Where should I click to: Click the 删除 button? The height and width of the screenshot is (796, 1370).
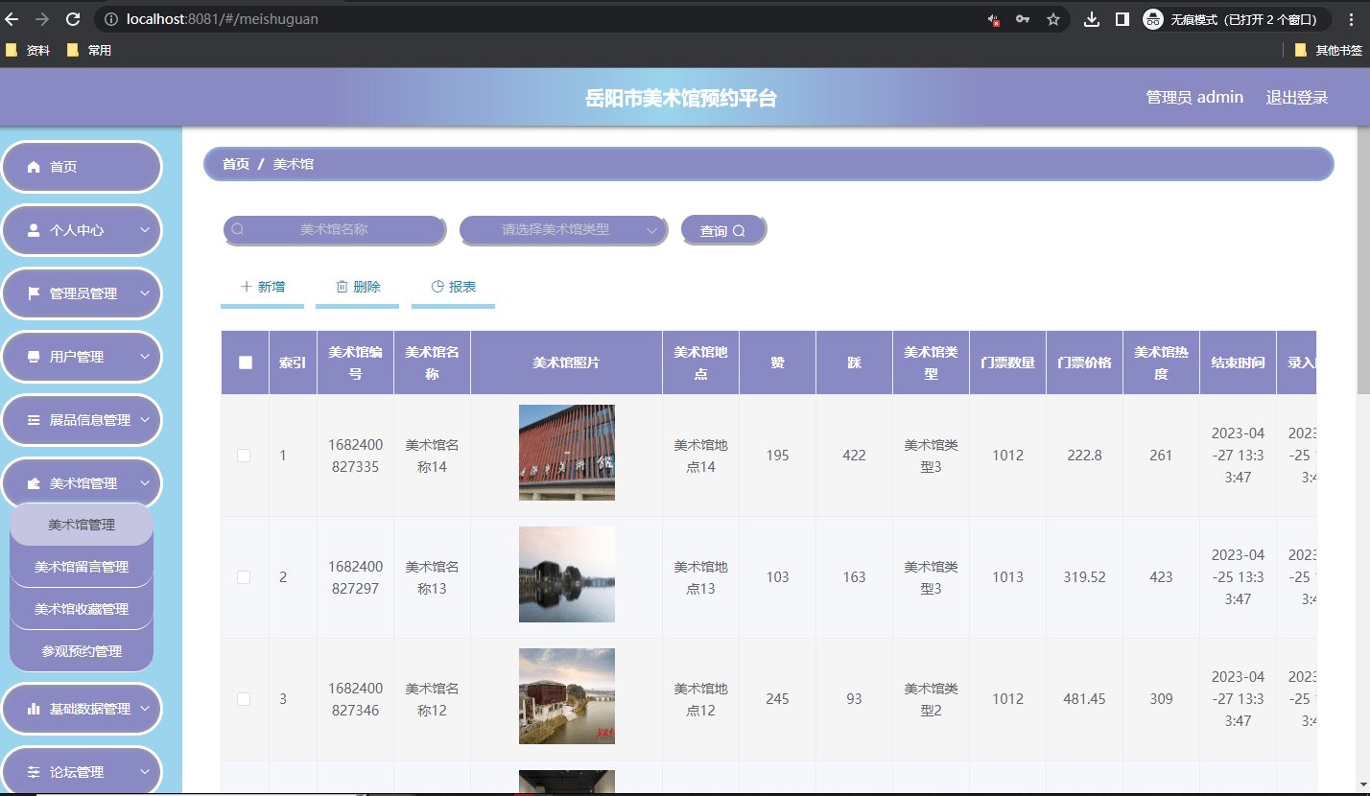(x=358, y=287)
